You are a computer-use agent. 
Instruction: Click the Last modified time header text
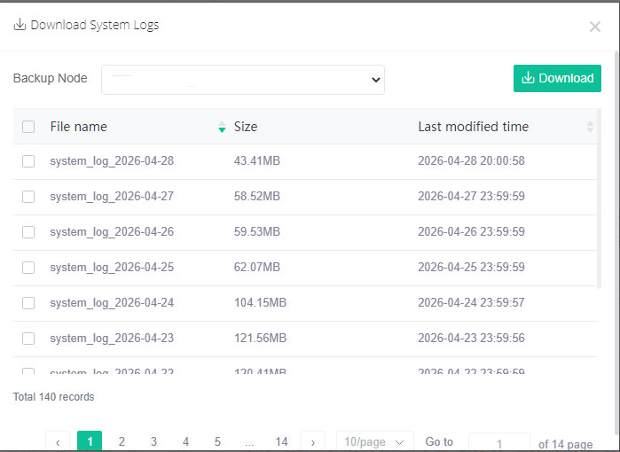[474, 127]
